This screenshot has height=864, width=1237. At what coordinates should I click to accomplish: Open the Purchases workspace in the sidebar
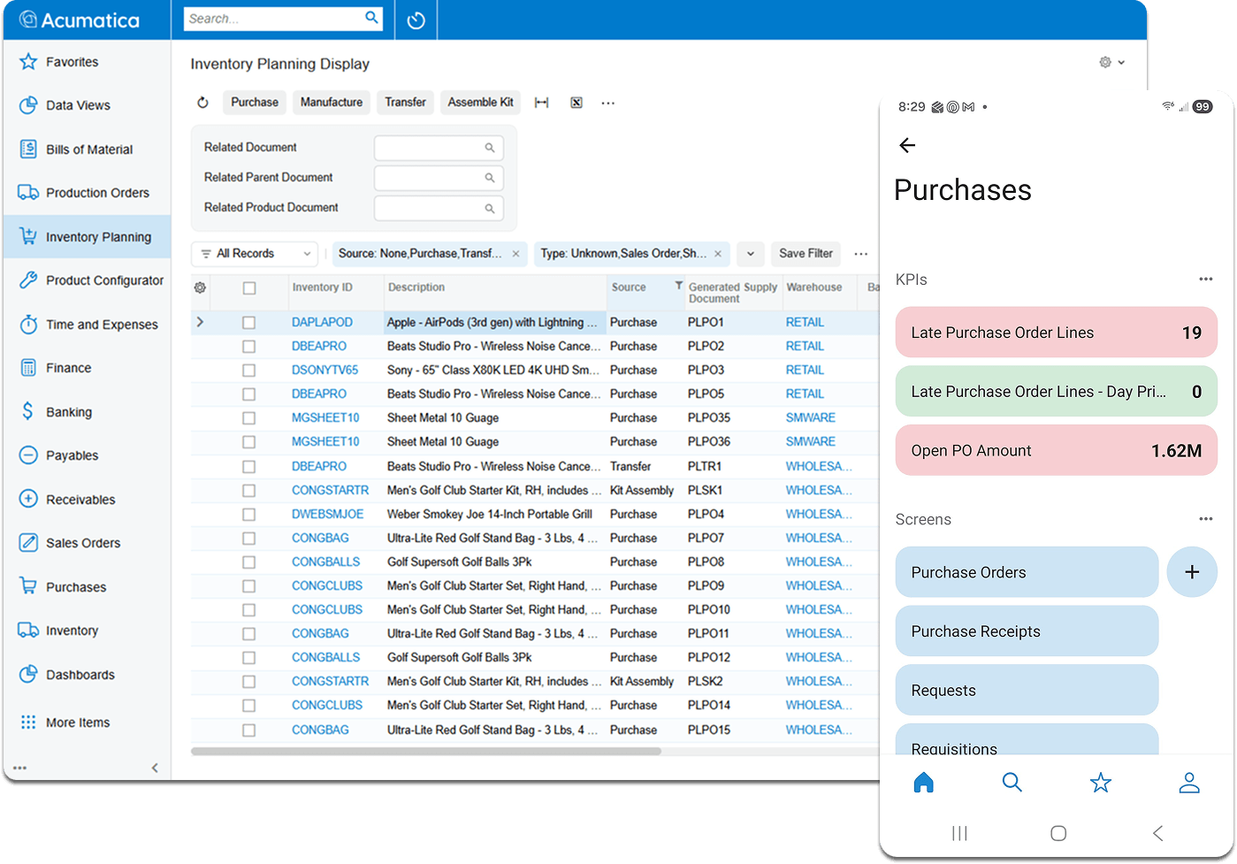pos(27,586)
